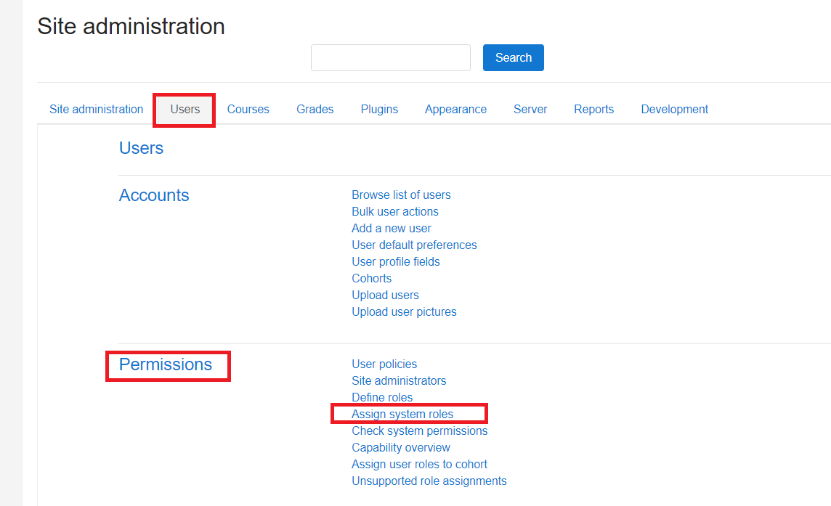Switch to the Appearance tab
Image resolution: width=831 pixels, height=506 pixels.
pyautogui.click(x=455, y=109)
